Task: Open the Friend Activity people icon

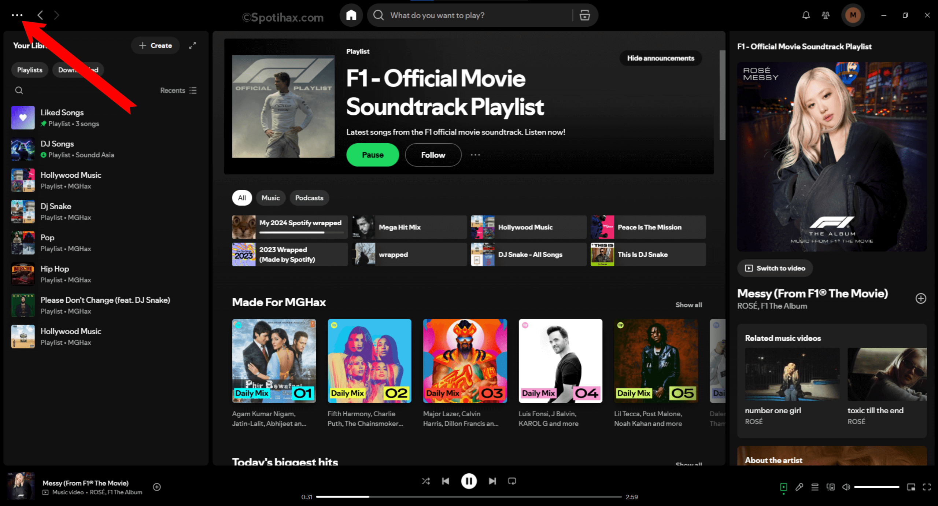Action: pyautogui.click(x=826, y=15)
